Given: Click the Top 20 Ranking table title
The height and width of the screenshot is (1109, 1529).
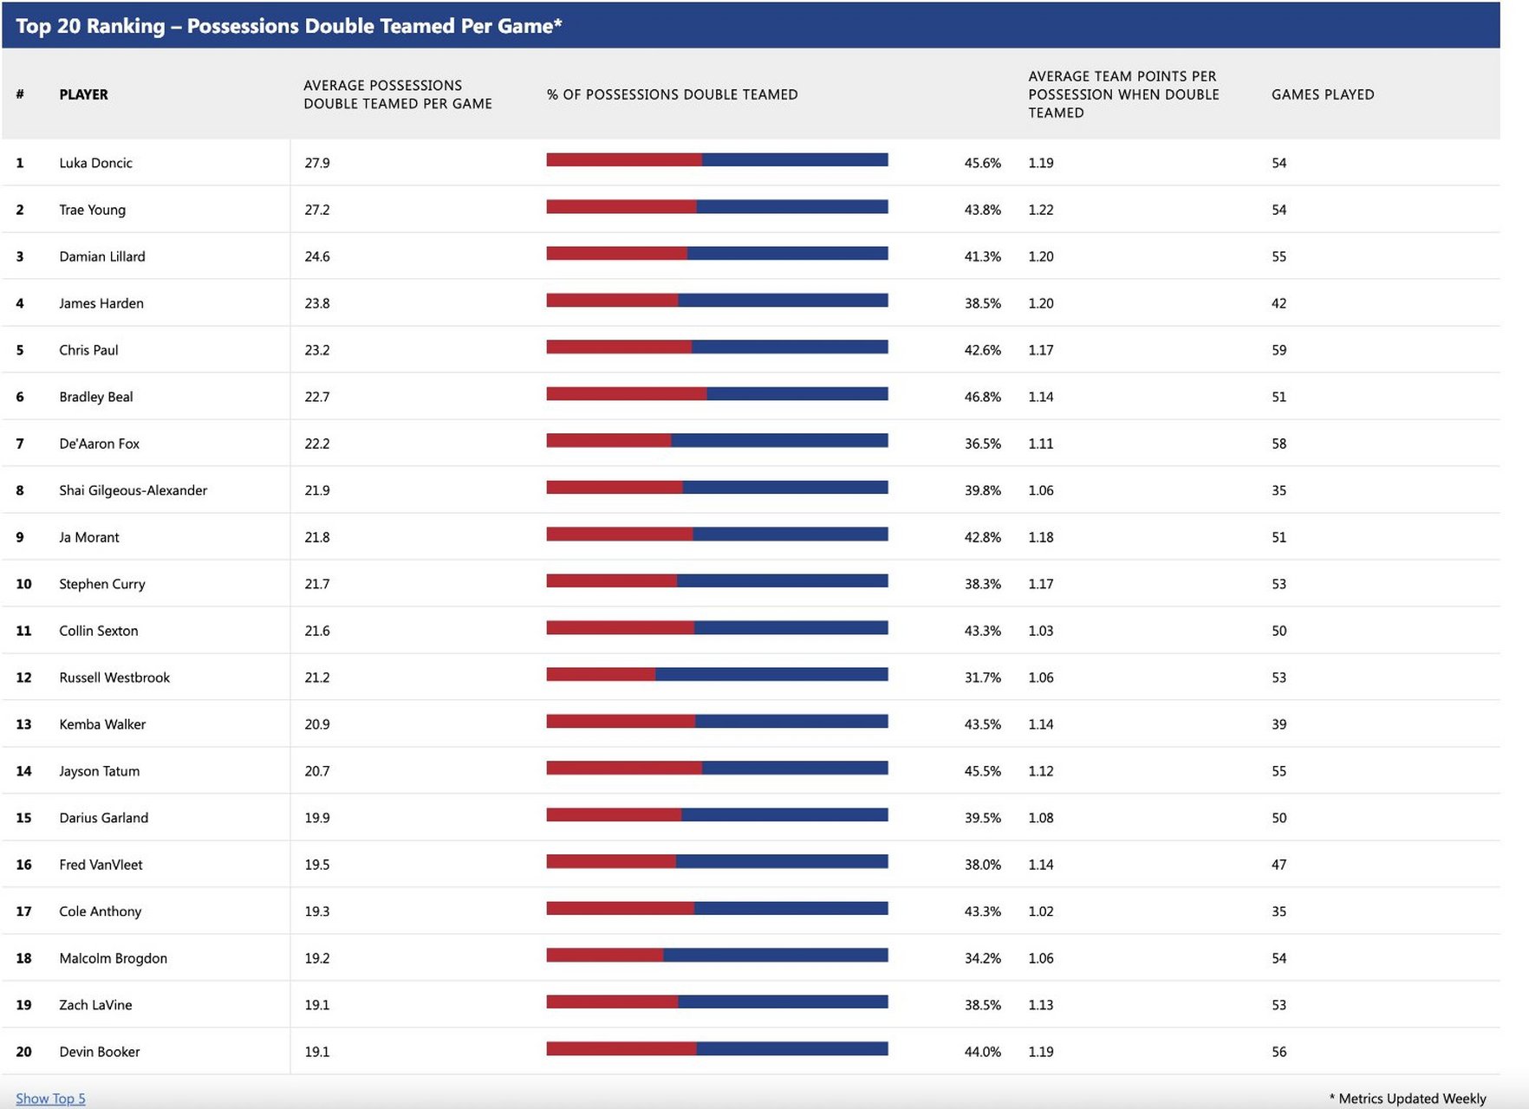Looking at the screenshot, I should (x=289, y=26).
